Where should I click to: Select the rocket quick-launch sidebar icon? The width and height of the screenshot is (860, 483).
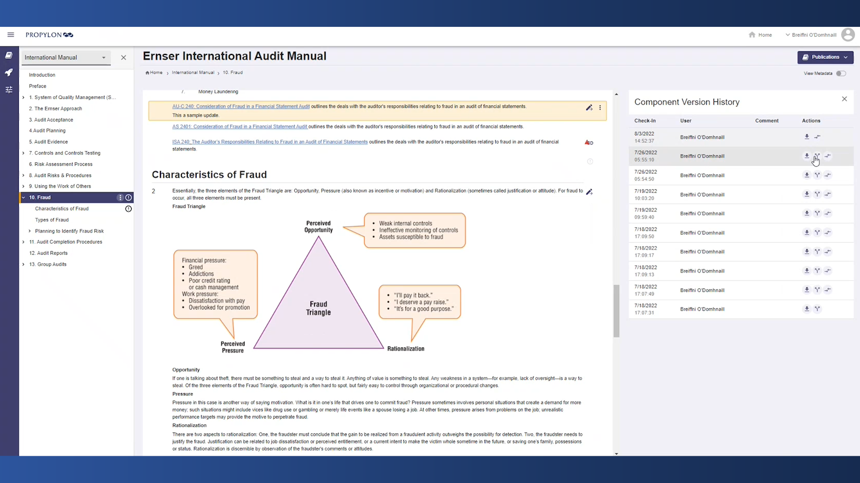[9, 72]
